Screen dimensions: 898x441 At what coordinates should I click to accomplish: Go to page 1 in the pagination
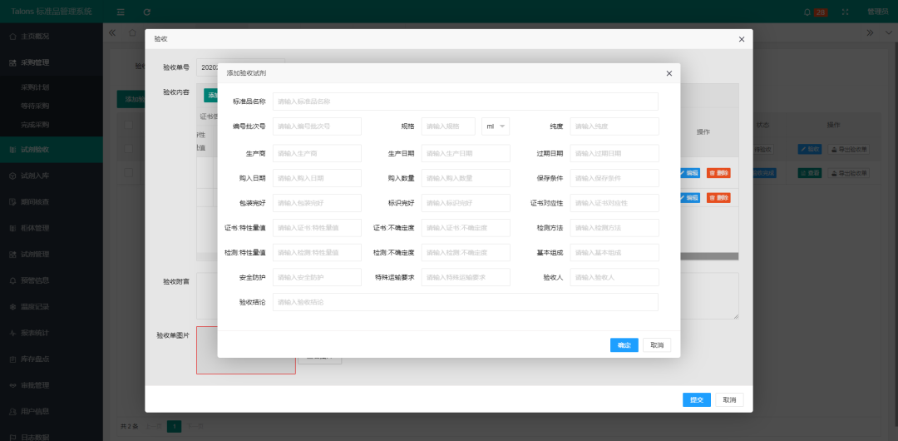coord(174,427)
